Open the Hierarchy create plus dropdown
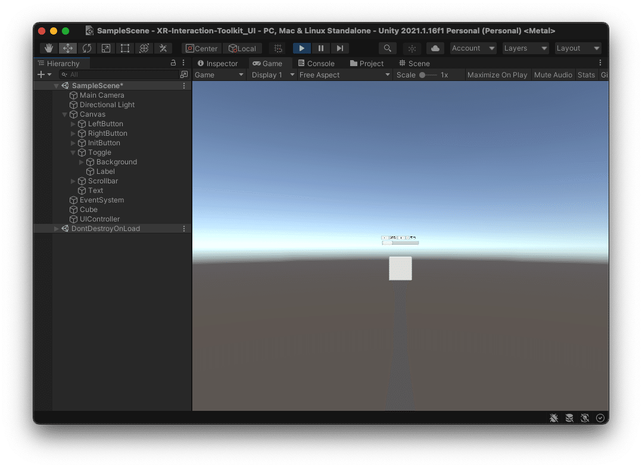642x468 pixels. (44, 74)
